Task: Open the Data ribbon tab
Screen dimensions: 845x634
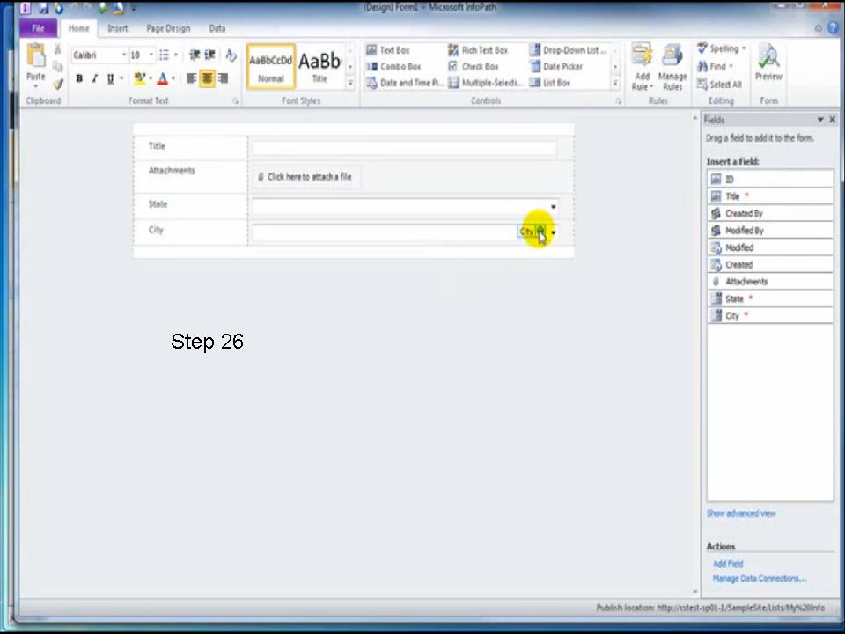Action: point(217,28)
